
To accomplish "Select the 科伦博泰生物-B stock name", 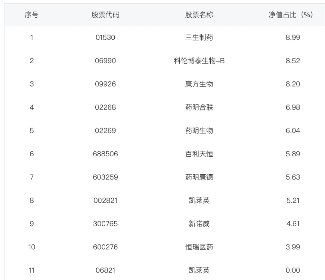I will (x=199, y=61).
